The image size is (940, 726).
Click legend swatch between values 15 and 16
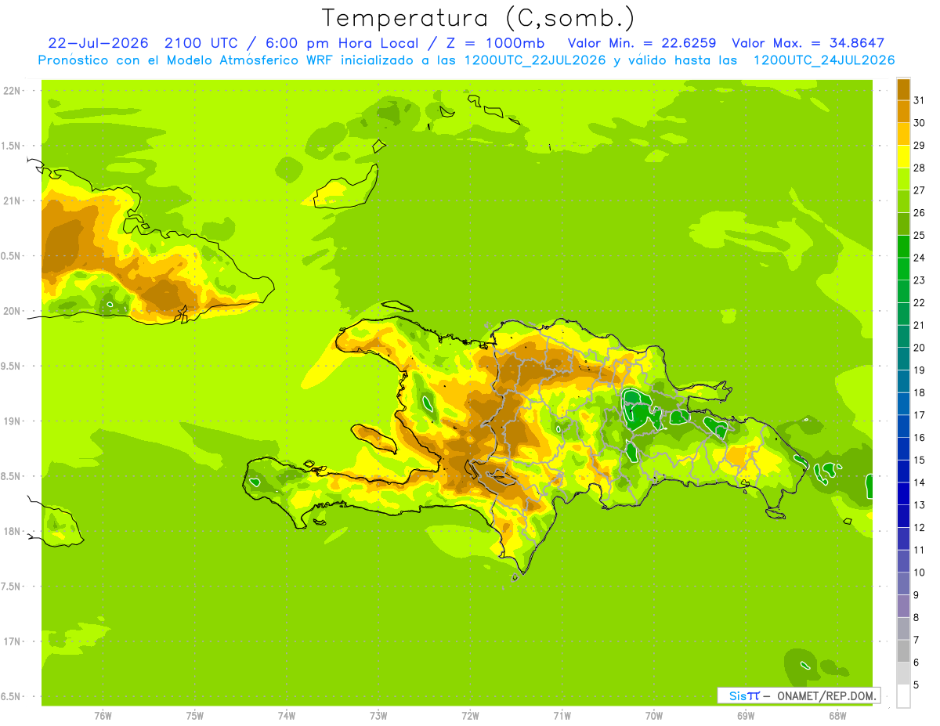pos(903,449)
